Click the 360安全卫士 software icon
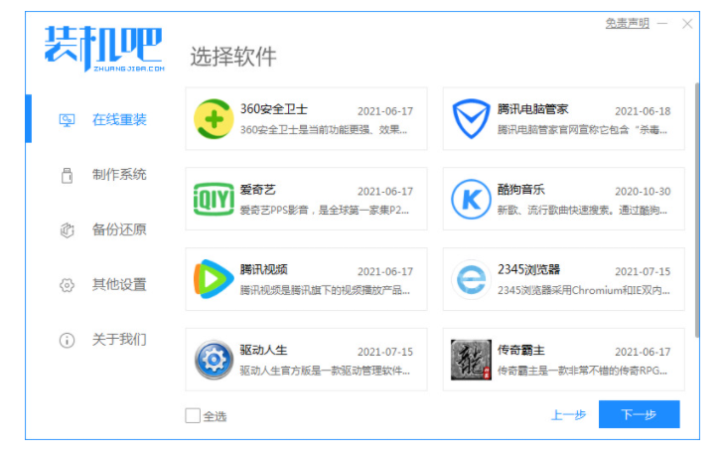Image resolution: width=724 pixels, height=455 pixels. (x=214, y=119)
